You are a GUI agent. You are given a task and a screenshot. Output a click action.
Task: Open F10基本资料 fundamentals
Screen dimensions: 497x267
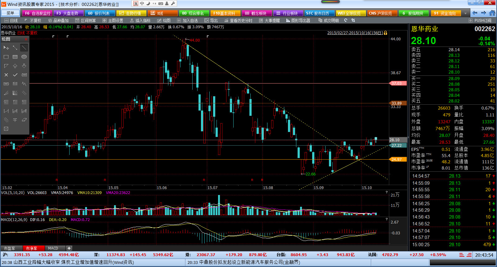(x=225, y=13)
